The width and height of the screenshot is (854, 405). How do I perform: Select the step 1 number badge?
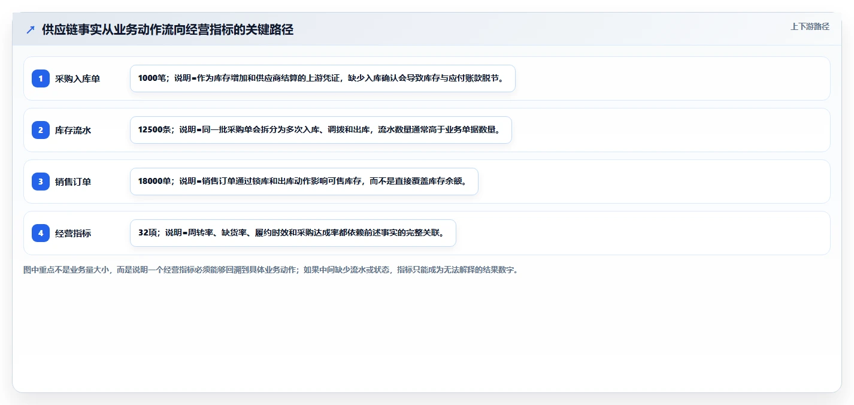pyautogui.click(x=41, y=78)
